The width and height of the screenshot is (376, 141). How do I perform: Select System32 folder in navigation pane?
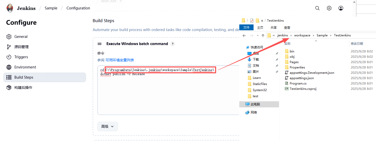point(260,90)
